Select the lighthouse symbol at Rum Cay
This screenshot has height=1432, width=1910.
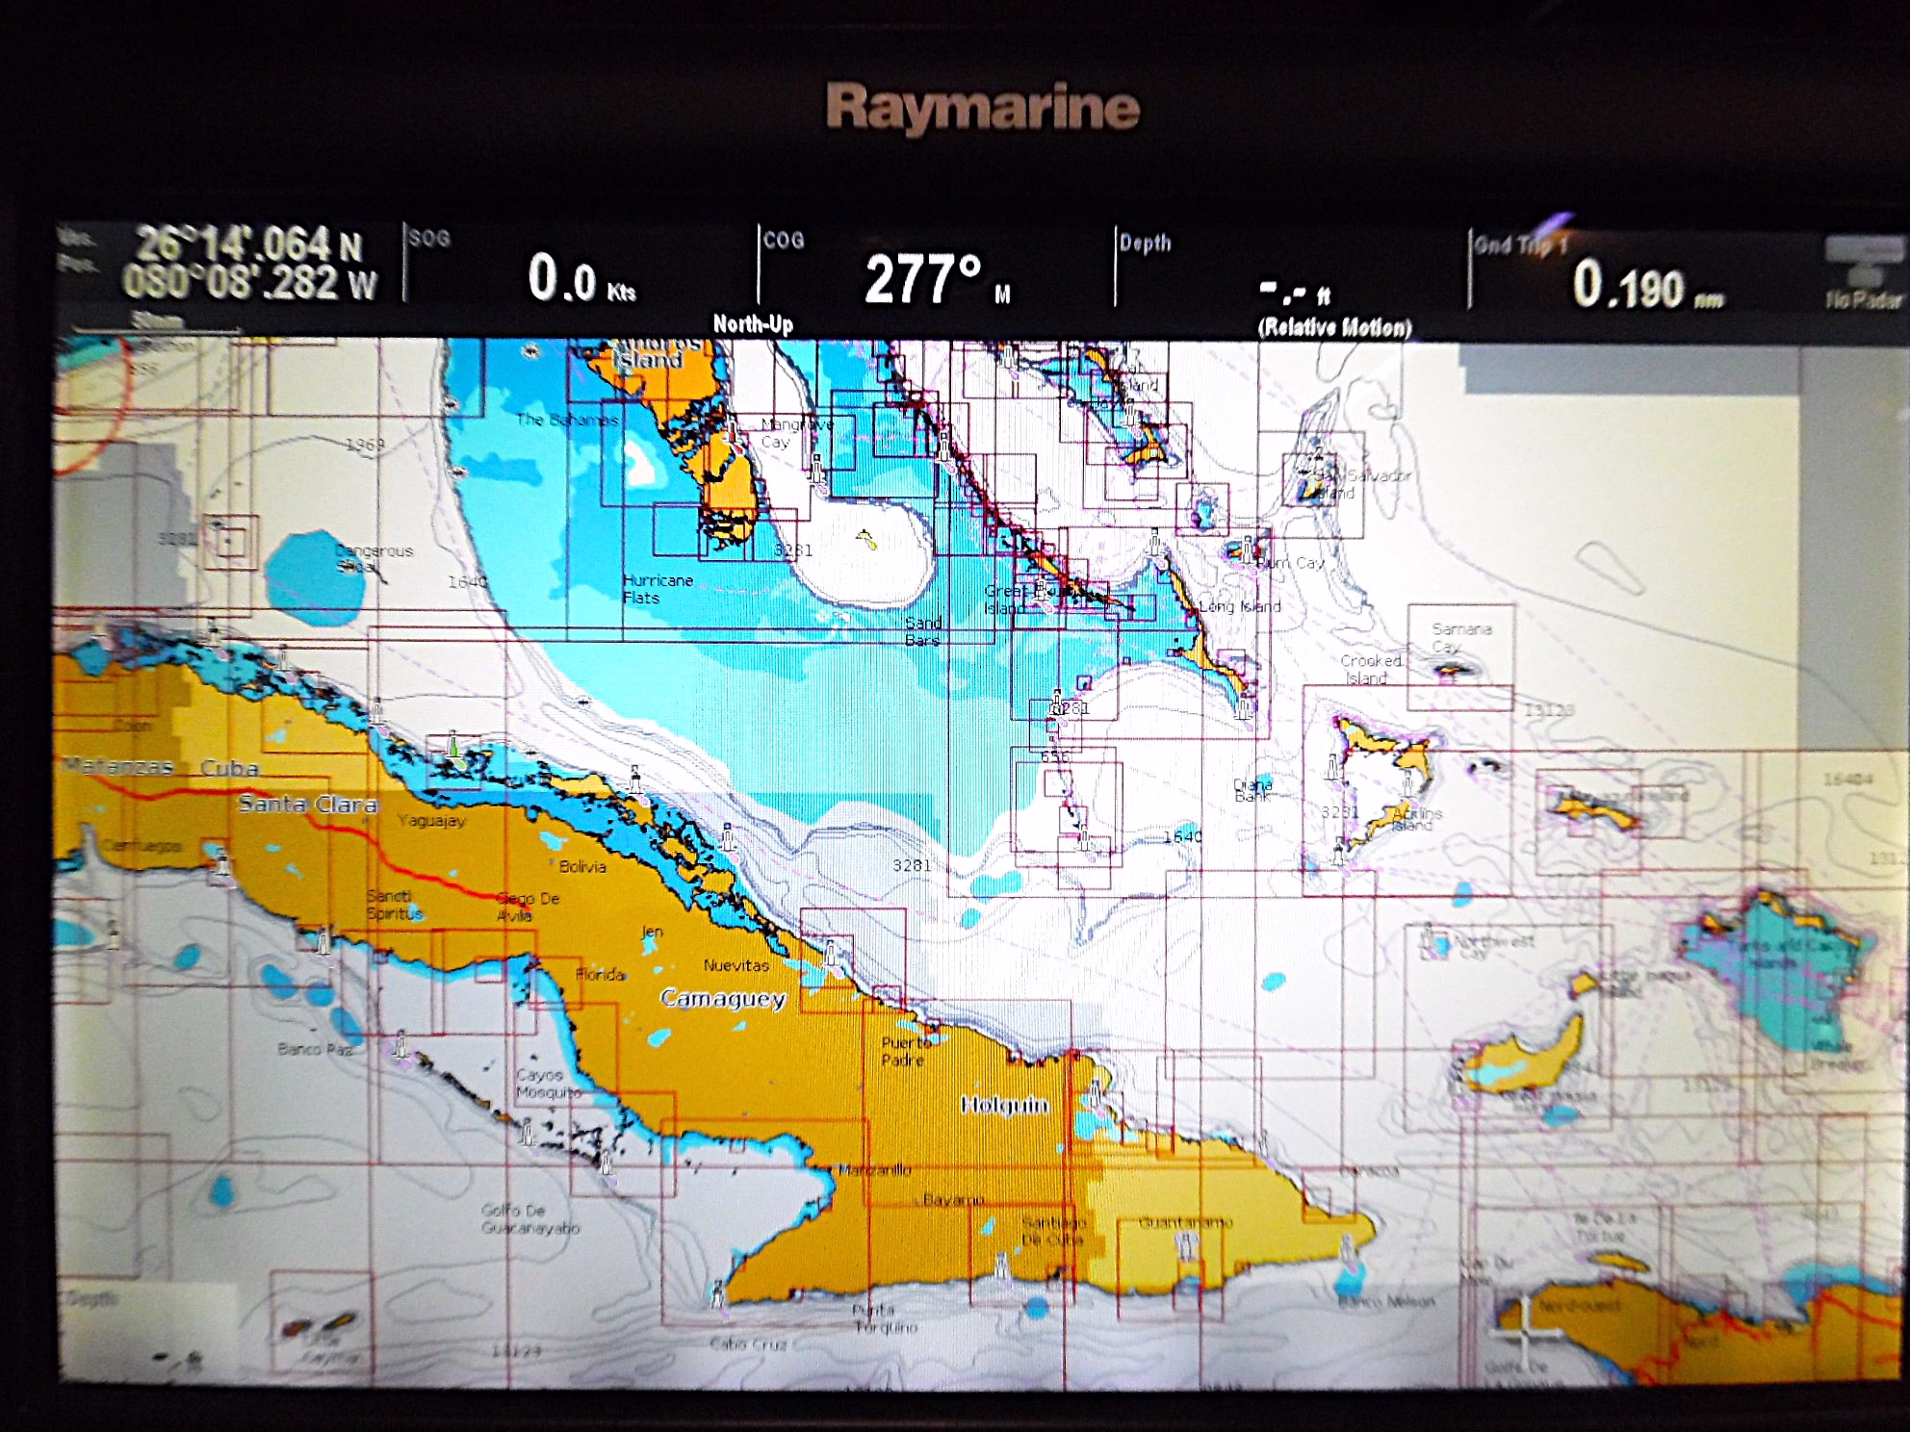(x=1248, y=550)
